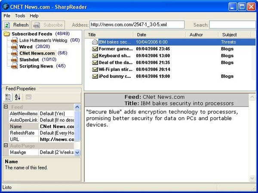Click the Address URL field
258x193 pixels.
(x=137, y=25)
